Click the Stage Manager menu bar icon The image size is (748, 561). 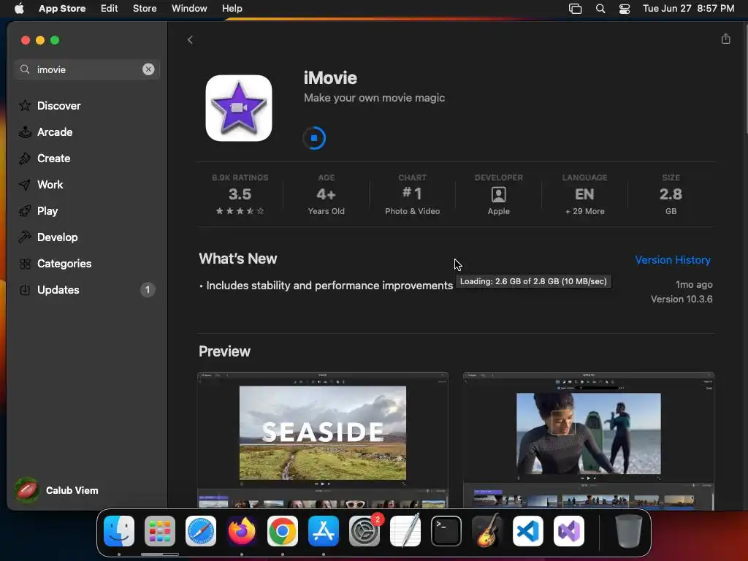[576, 9]
